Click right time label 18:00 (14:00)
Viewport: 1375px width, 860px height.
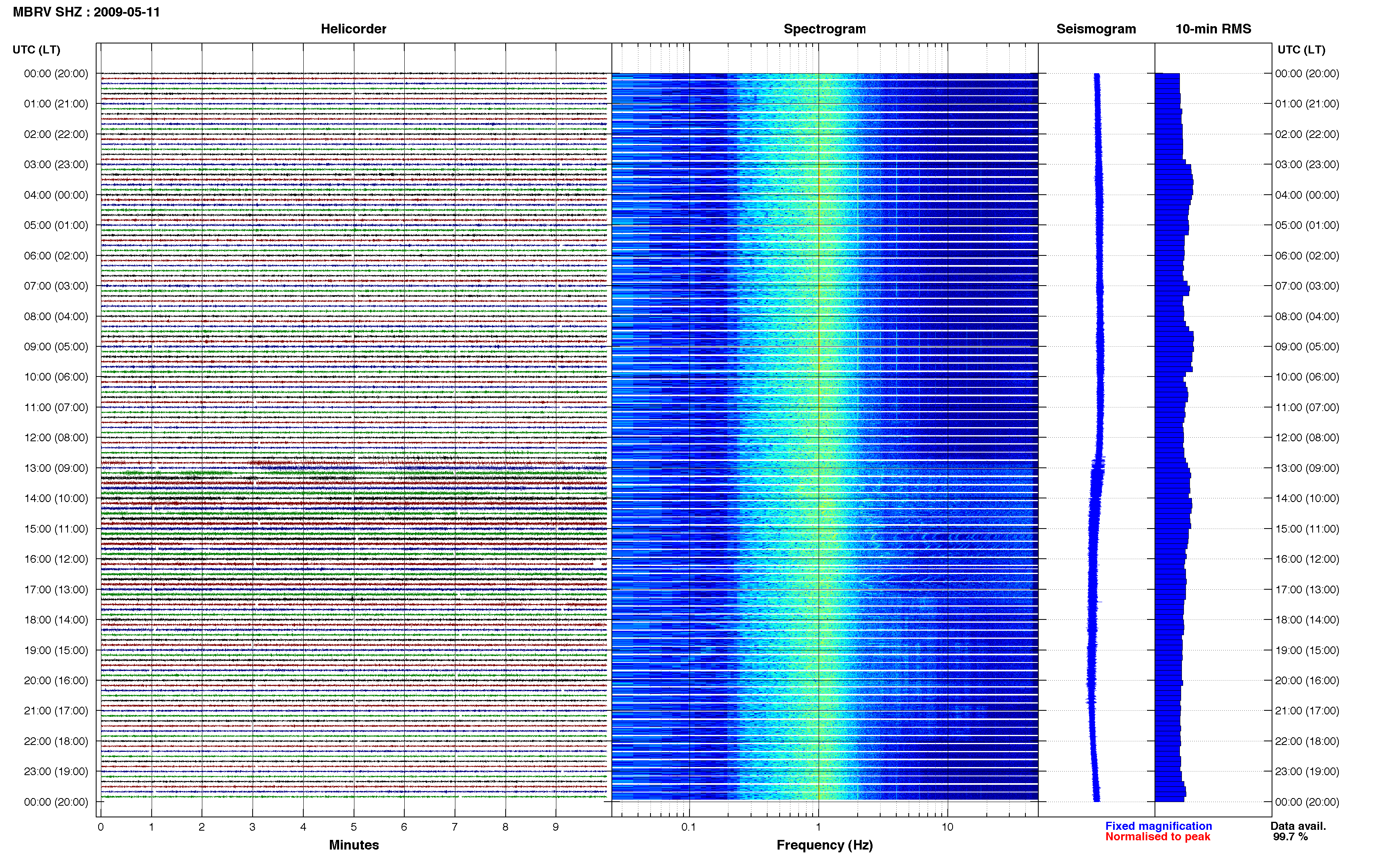click(x=1307, y=620)
